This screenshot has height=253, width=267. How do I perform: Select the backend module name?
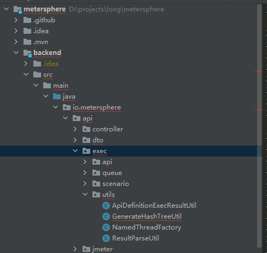point(48,53)
